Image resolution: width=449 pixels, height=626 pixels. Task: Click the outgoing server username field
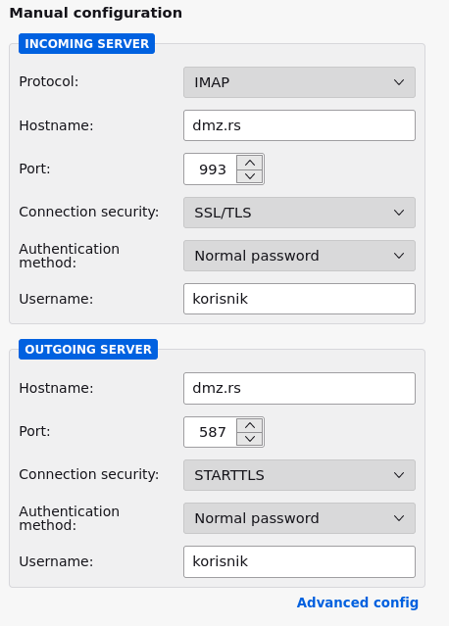[x=299, y=561]
